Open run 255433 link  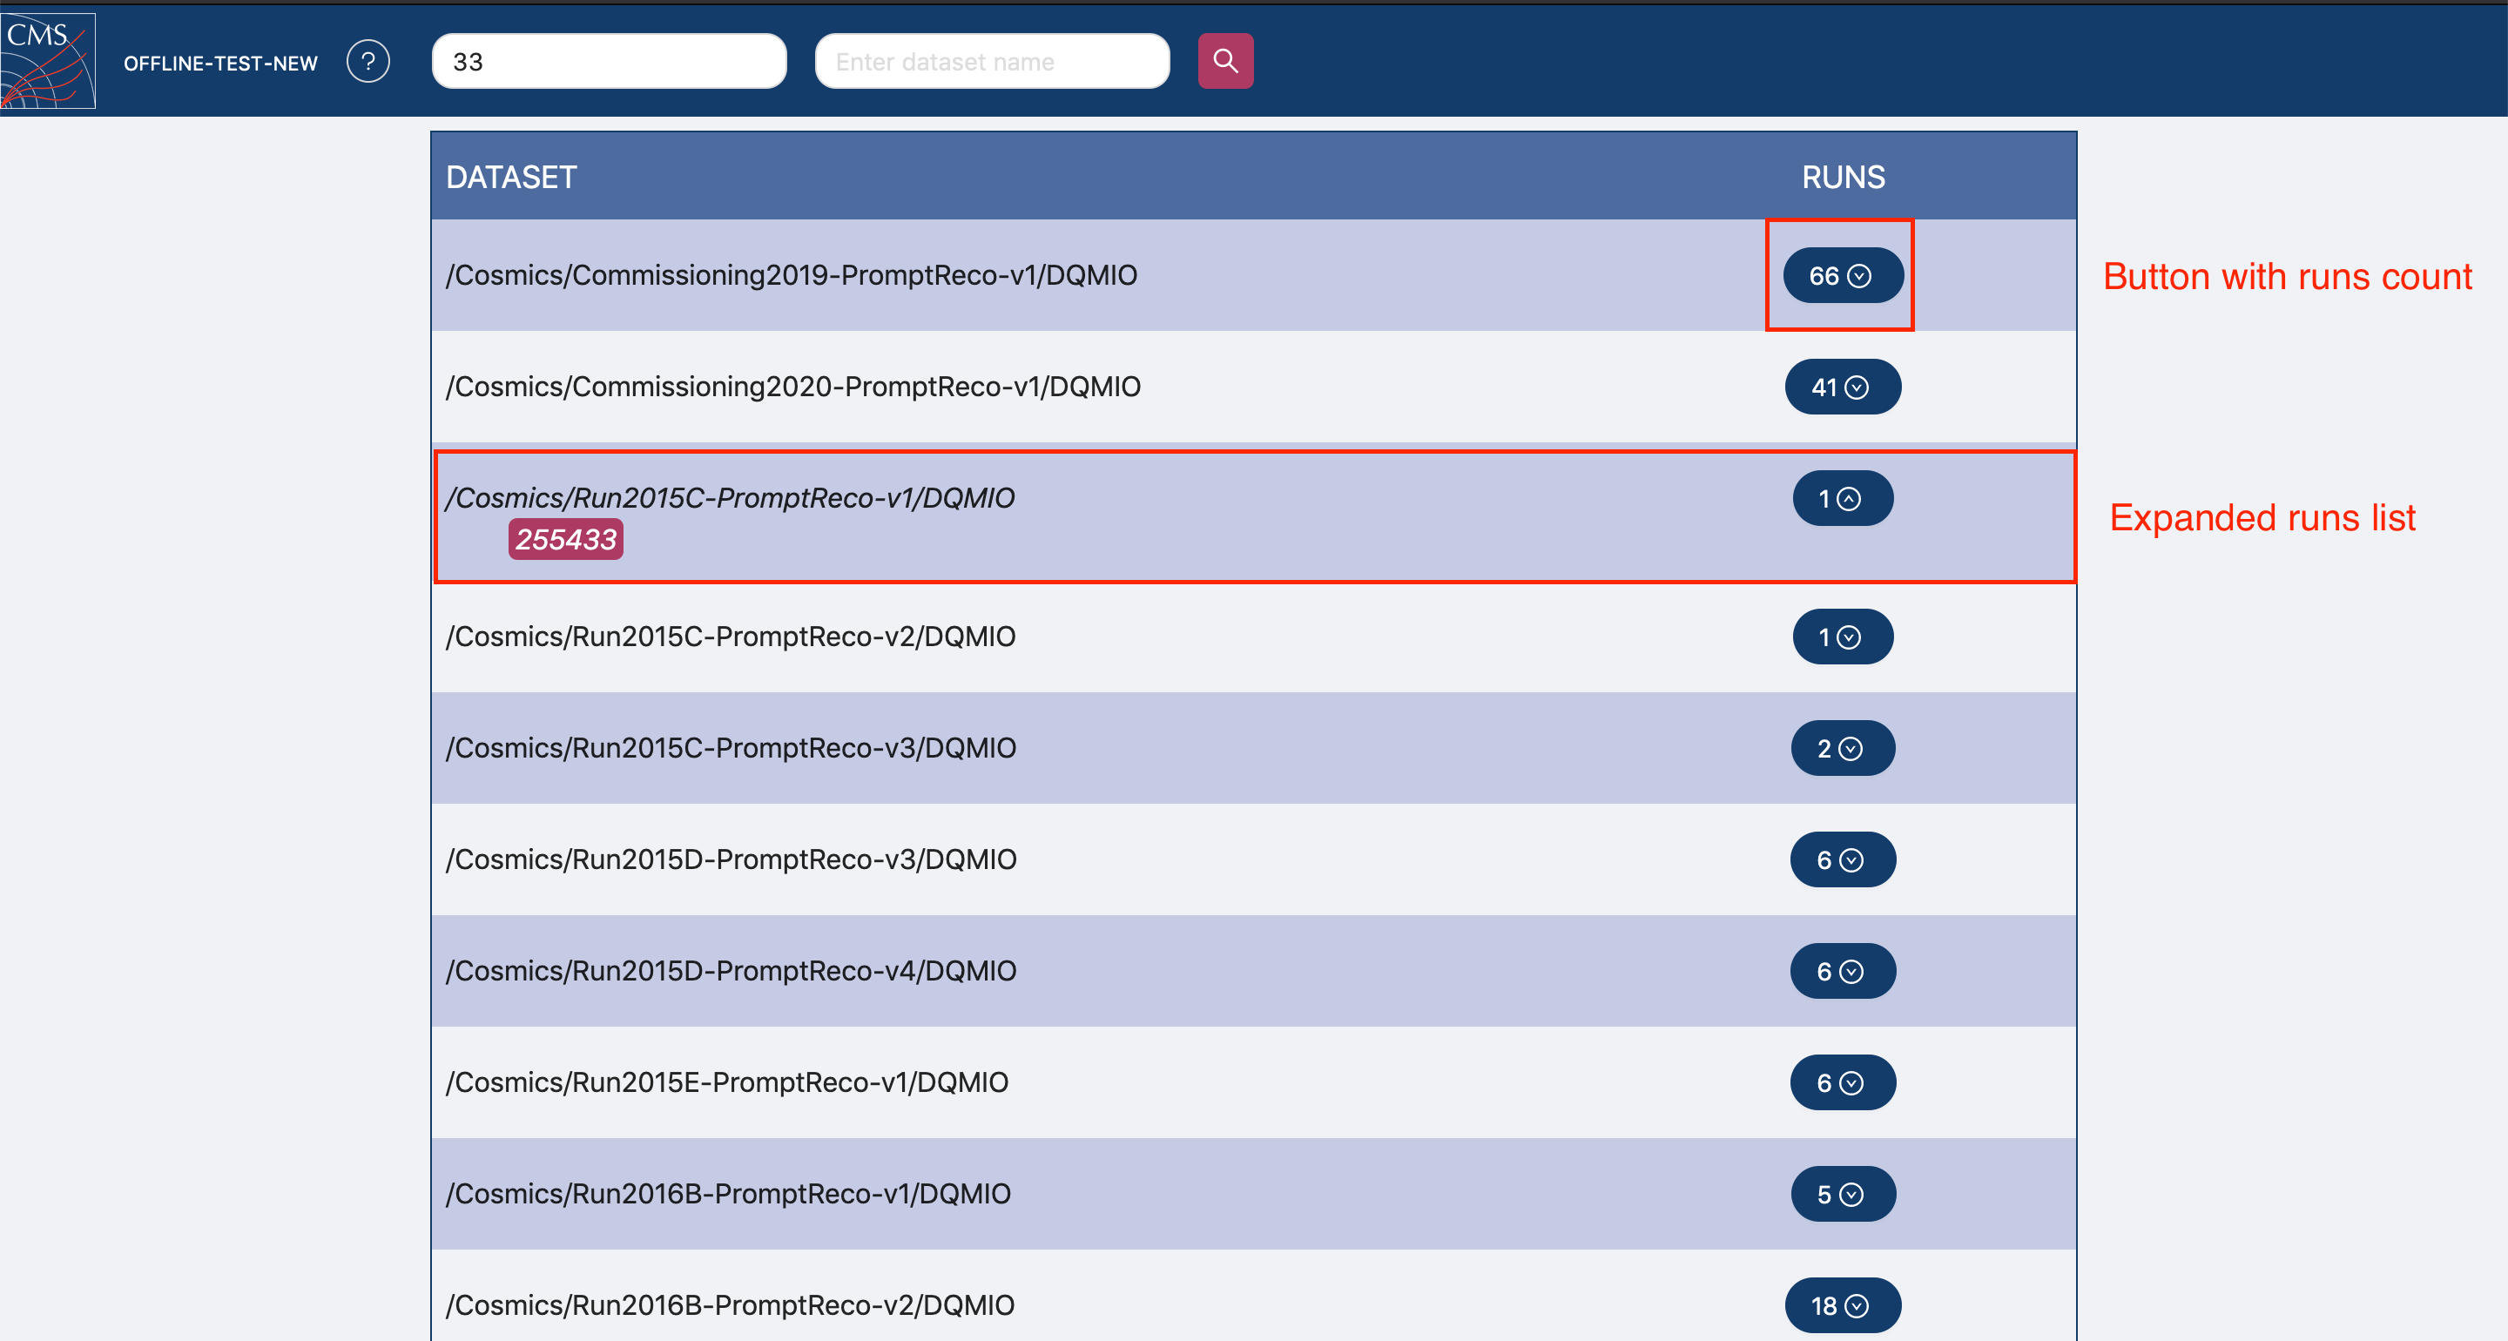[x=566, y=540]
